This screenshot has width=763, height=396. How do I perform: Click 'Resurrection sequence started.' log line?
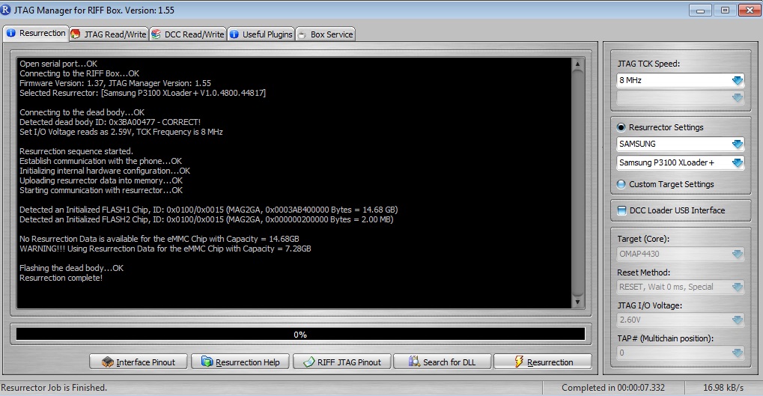(x=76, y=151)
